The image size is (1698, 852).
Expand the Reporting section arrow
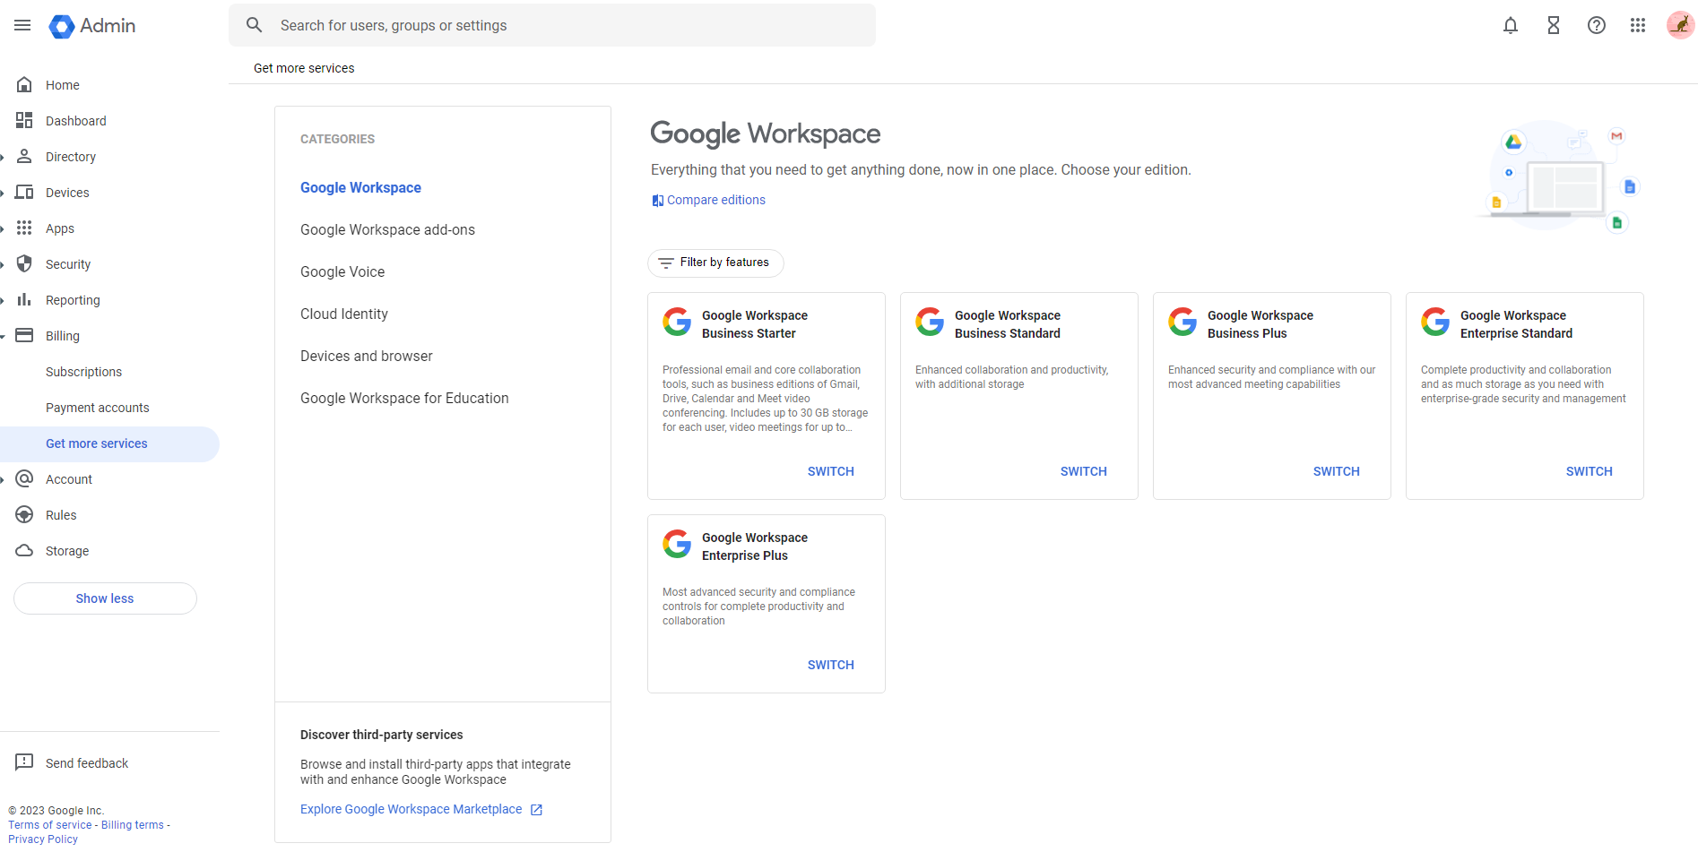[x=3, y=300]
